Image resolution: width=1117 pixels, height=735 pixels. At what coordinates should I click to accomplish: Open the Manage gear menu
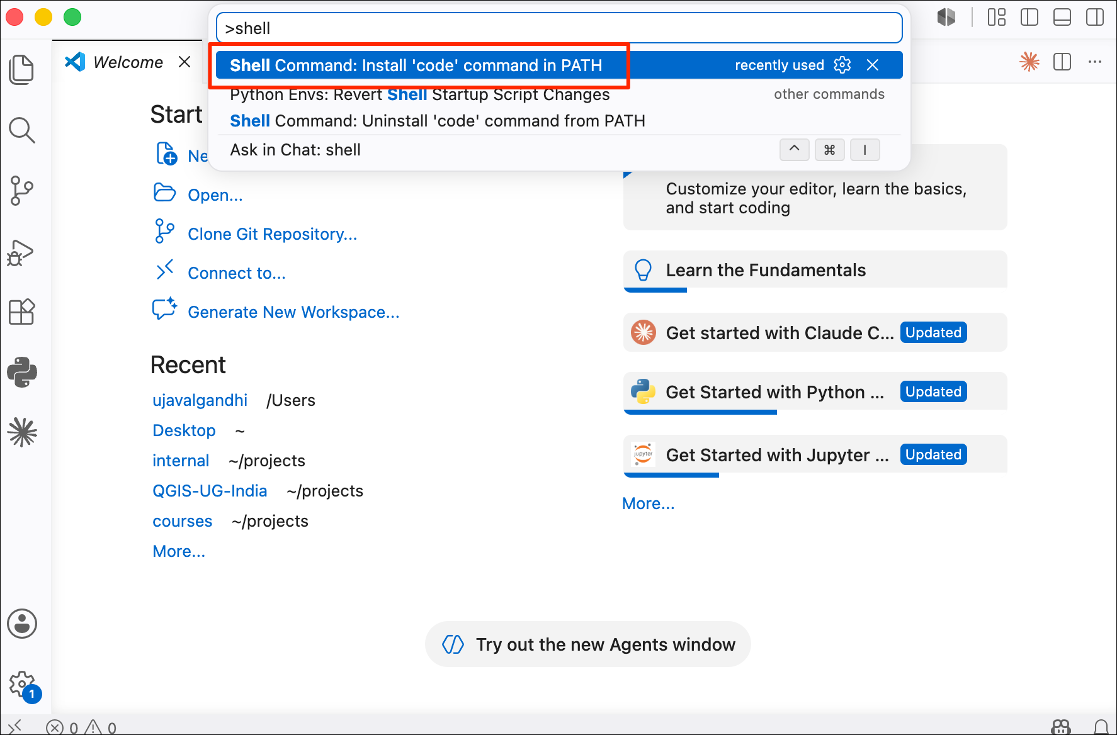[23, 685]
